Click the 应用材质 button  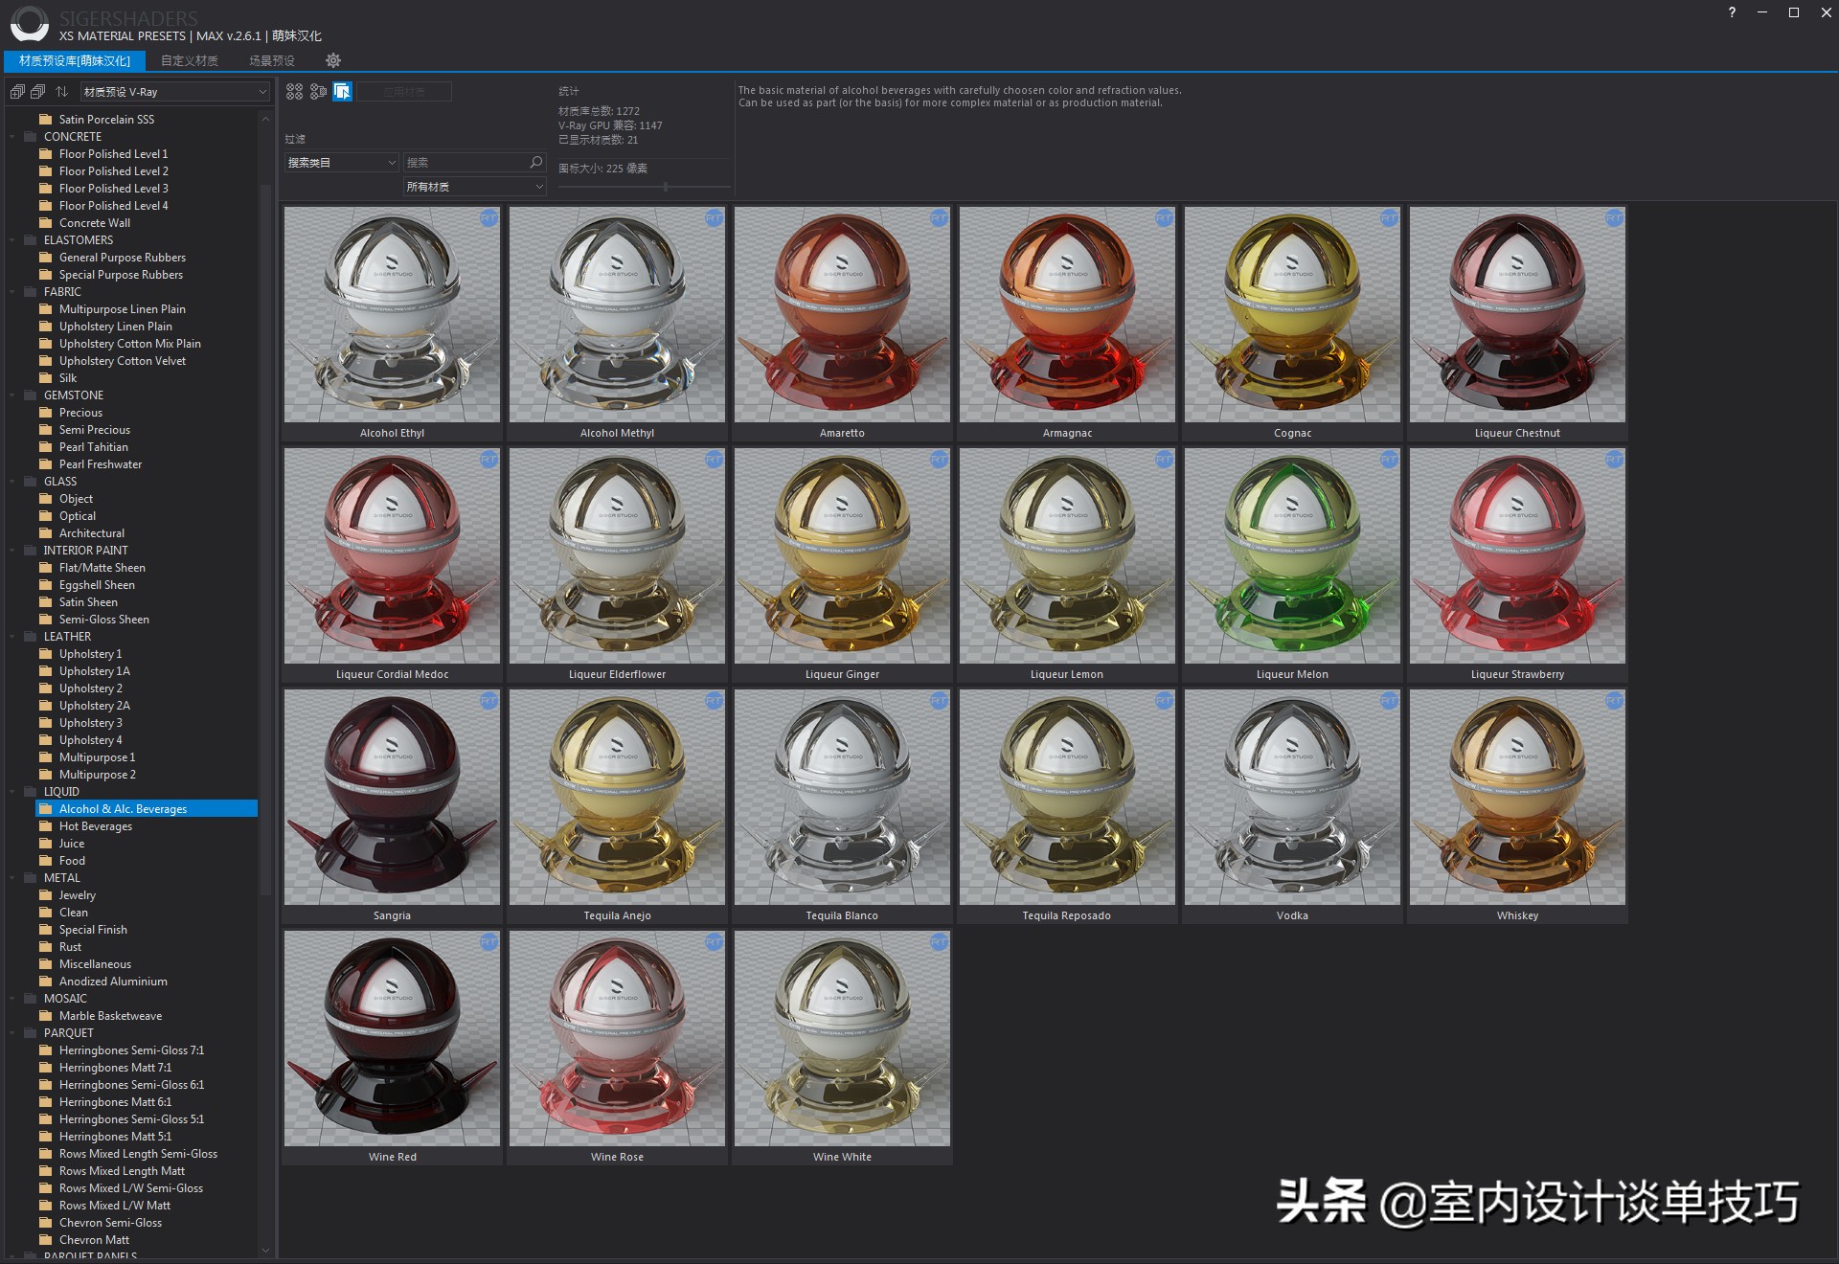click(404, 91)
